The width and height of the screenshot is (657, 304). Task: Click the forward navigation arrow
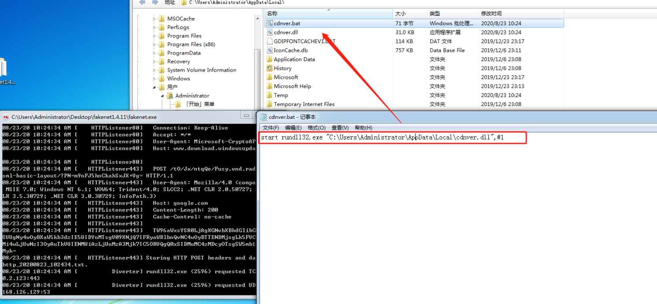coord(155,3)
